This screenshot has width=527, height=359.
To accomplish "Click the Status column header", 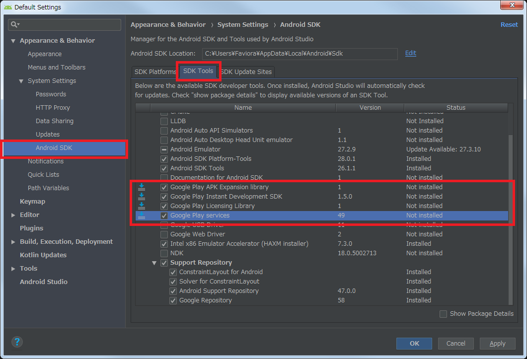I will [x=456, y=108].
